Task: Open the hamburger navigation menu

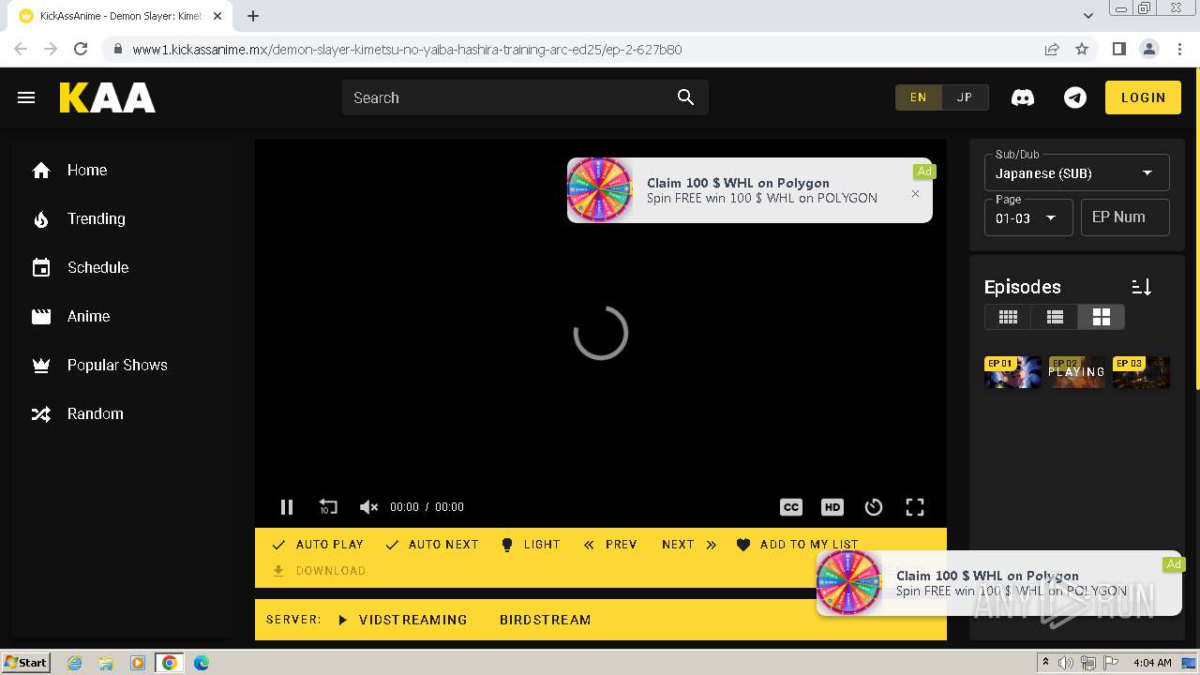Action: click(26, 97)
